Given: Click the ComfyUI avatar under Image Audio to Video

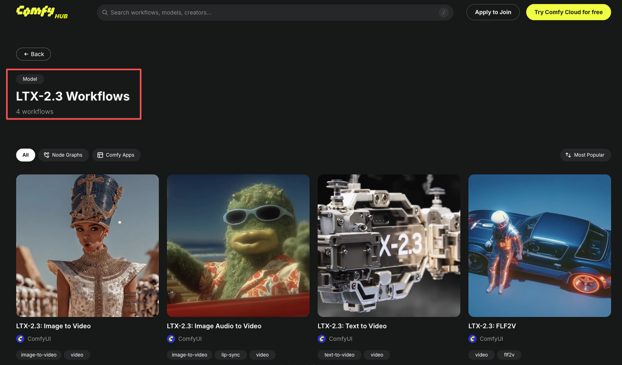Looking at the screenshot, I should pyautogui.click(x=171, y=339).
